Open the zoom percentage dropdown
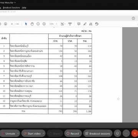 (53, 24)
